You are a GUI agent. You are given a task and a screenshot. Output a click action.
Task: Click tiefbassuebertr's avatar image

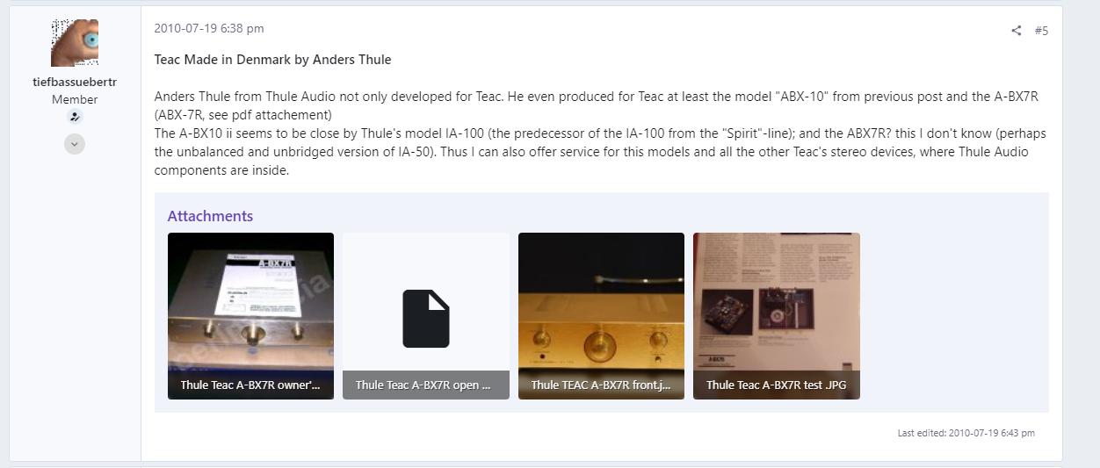pos(75,43)
